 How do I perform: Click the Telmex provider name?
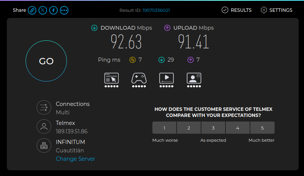click(65, 123)
